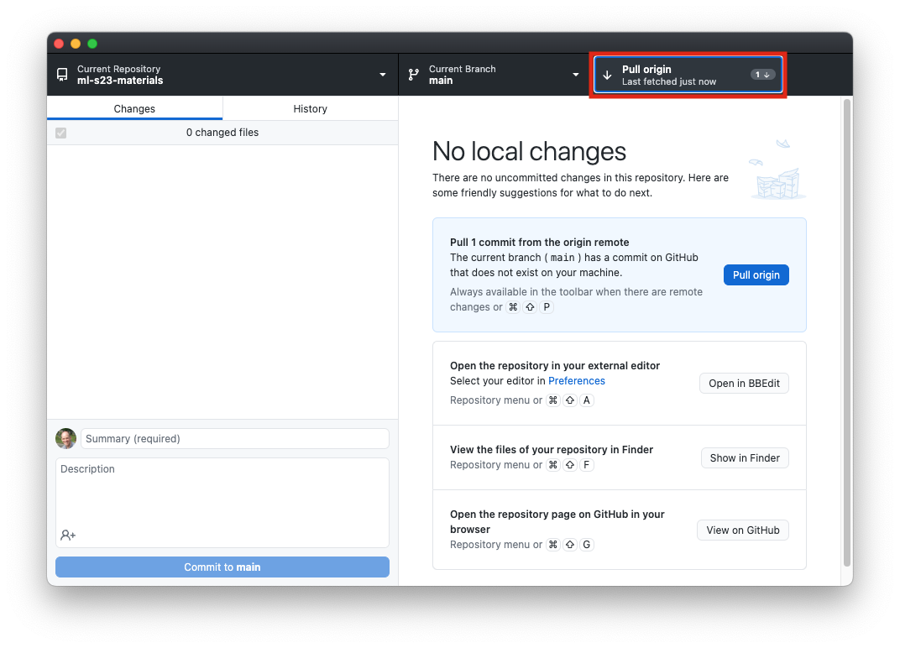Click the repository icon beside ml-s23-materials

click(x=62, y=75)
